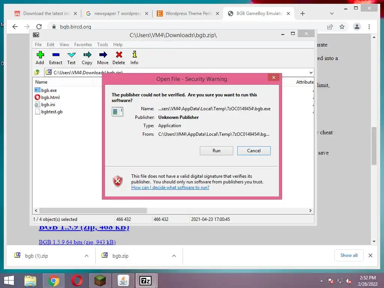Click the Add toolbar icon in 7-Zip
384x288 pixels.
coord(40,58)
